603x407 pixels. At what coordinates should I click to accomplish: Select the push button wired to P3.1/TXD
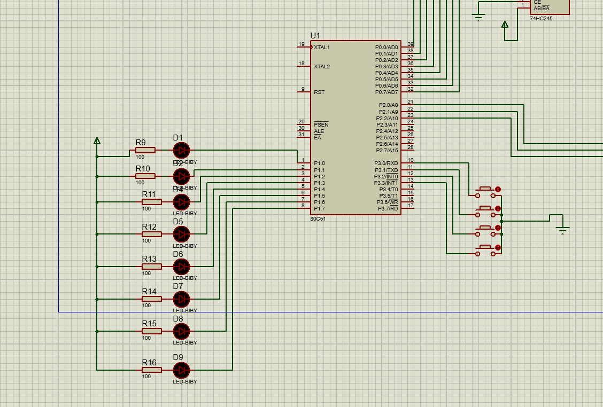[486, 211]
